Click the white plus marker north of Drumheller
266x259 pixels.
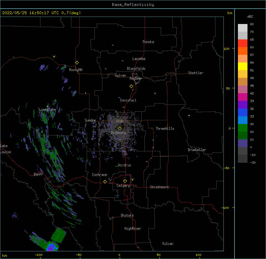[x=189, y=115]
